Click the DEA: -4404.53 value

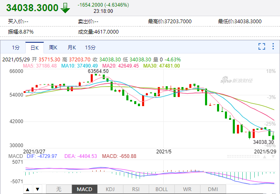pos(81,156)
